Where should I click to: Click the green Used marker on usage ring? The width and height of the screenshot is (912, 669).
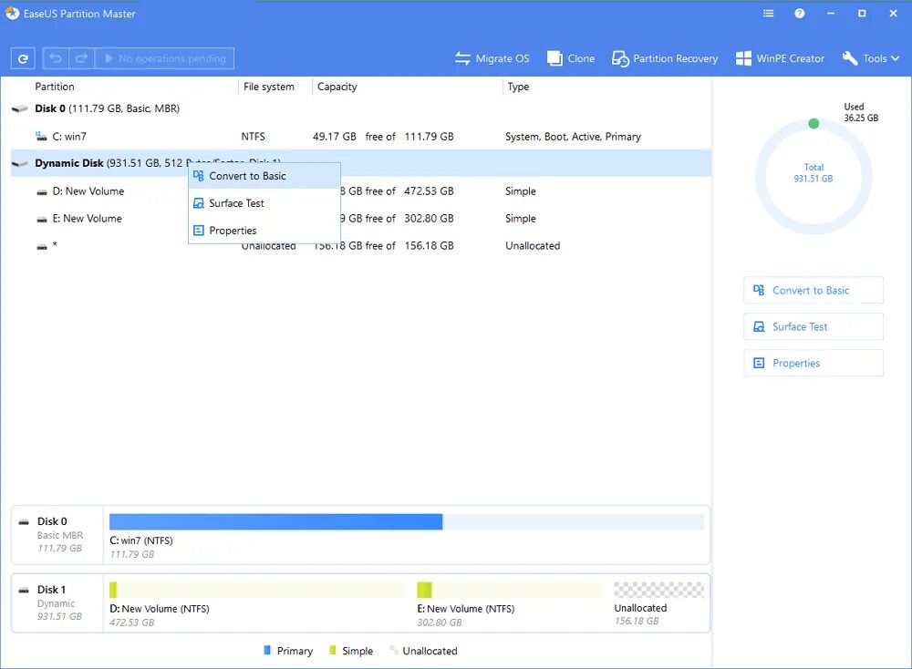(x=814, y=123)
